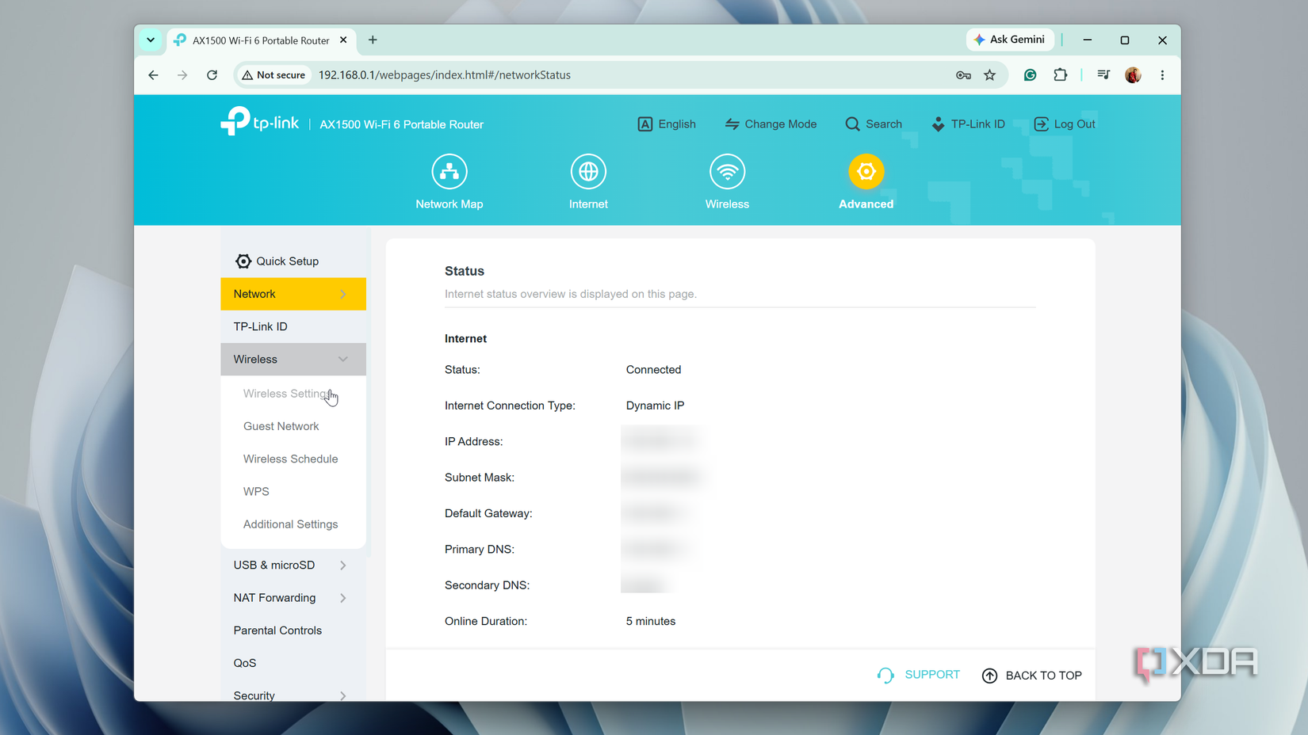This screenshot has width=1308, height=735.
Task: Click the Ask Gemini button
Action: [x=1010, y=40]
